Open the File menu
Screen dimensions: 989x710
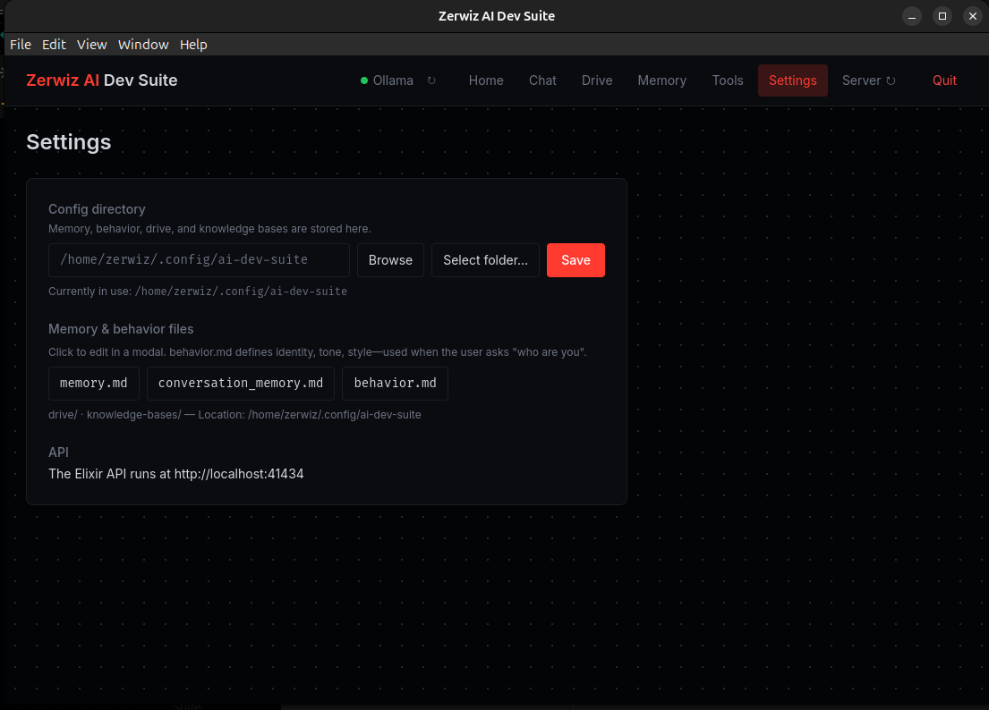pos(20,44)
